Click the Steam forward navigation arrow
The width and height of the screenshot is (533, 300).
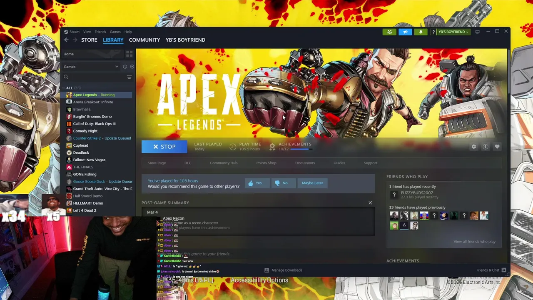pyautogui.click(x=75, y=40)
